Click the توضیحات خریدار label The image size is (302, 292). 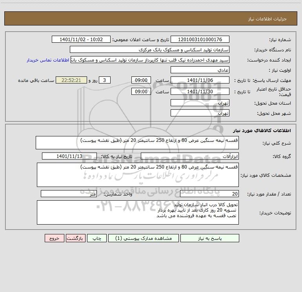(275, 213)
